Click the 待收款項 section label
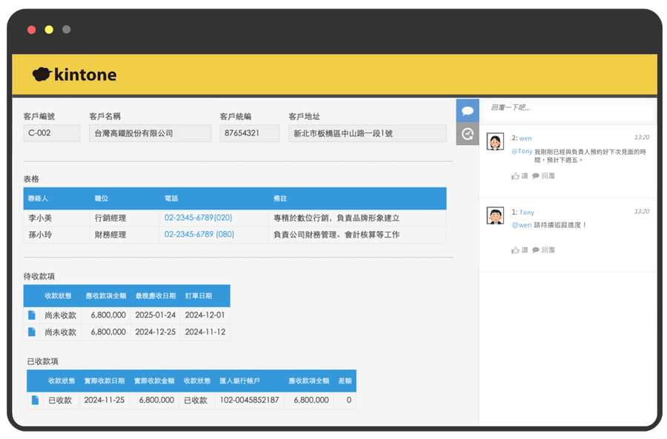The image size is (667, 439). click(39, 276)
